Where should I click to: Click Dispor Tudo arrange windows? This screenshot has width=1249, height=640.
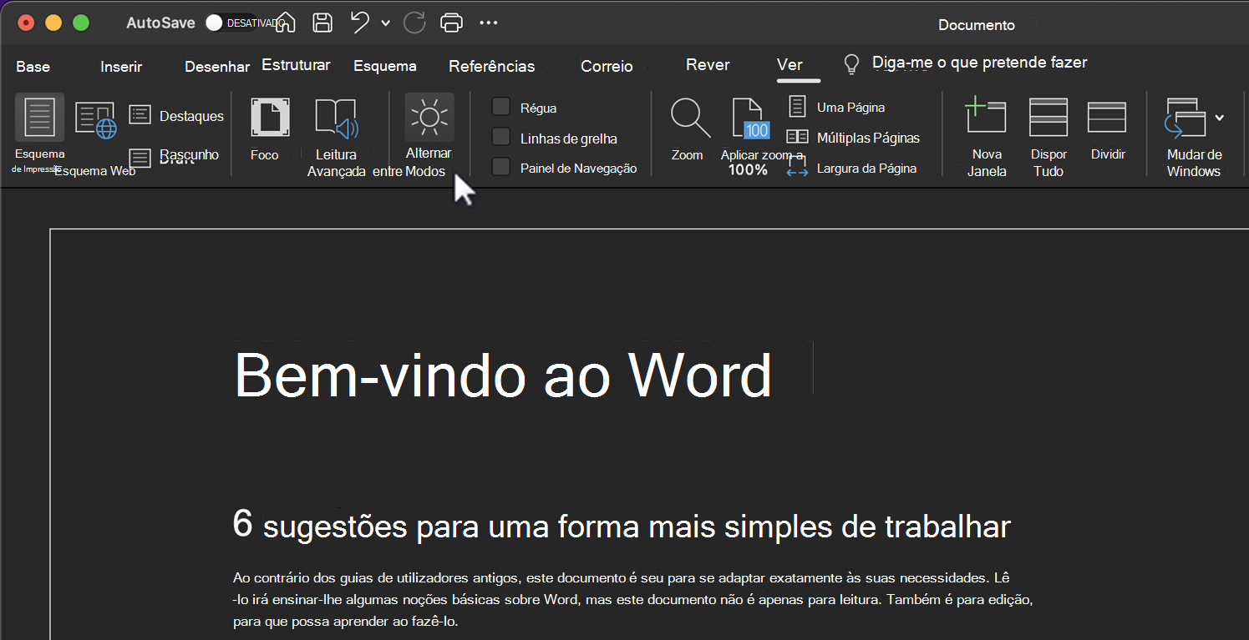[1048, 116]
